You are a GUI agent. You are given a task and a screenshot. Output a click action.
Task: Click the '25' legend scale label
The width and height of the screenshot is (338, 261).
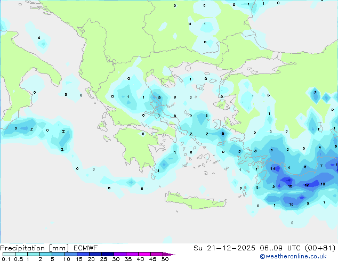(103, 259)
